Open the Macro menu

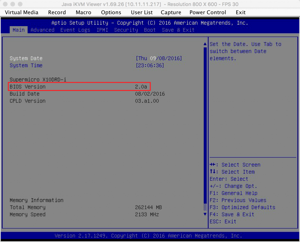(x=83, y=12)
